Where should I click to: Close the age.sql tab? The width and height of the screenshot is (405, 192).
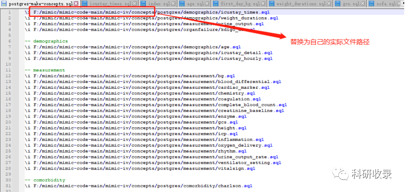tap(208, 4)
